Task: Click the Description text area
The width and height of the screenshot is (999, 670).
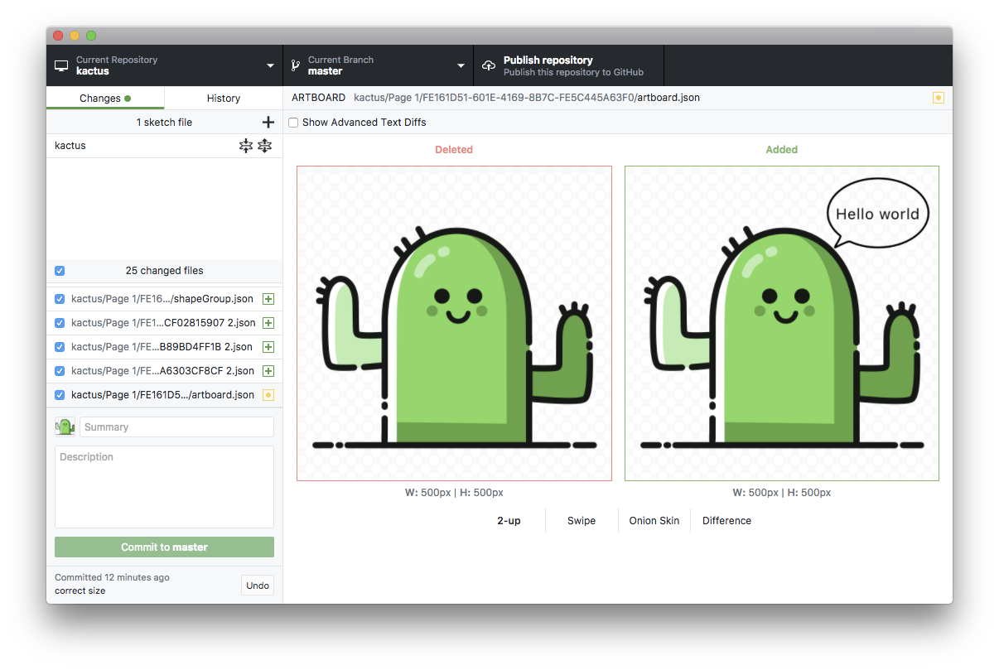Action: pyautogui.click(x=164, y=487)
